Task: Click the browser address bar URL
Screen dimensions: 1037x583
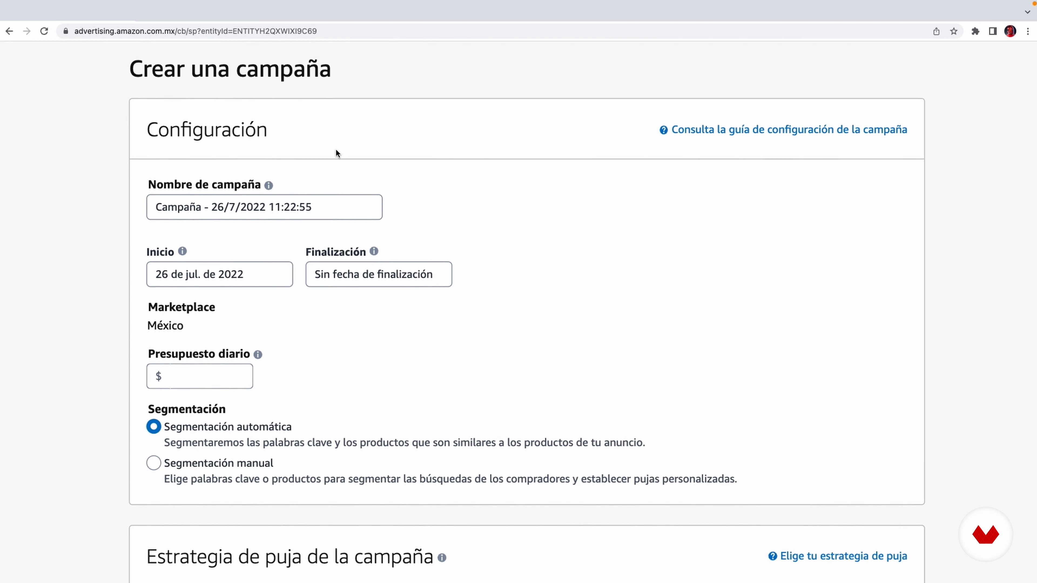Action: pos(196,31)
